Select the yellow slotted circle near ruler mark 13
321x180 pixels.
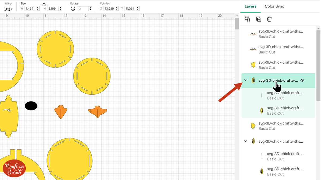click(x=92, y=76)
